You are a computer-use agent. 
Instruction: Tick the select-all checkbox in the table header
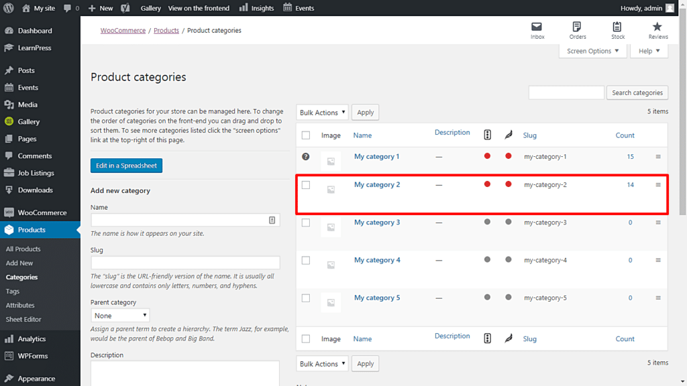[x=305, y=135]
